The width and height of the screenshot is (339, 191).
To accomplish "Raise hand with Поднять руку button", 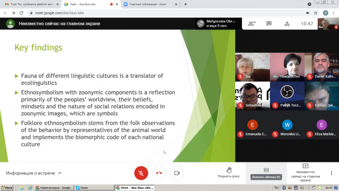I will coord(229,172).
